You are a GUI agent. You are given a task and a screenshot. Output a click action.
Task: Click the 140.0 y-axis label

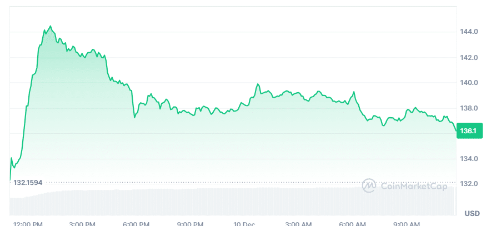click(x=469, y=83)
